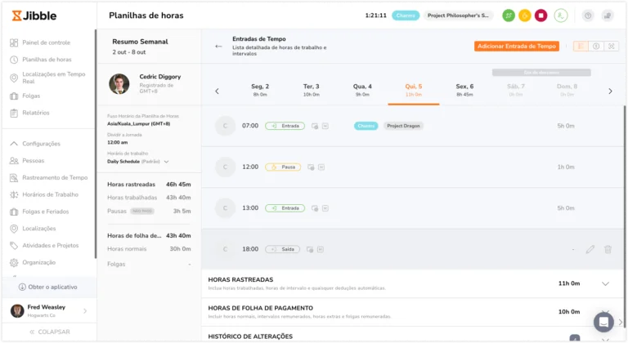628x343 pixels.
Task: Click the COLAPSAR sidebar button
Action: (50, 332)
